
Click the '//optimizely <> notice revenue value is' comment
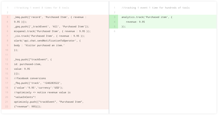coord(42,92)
